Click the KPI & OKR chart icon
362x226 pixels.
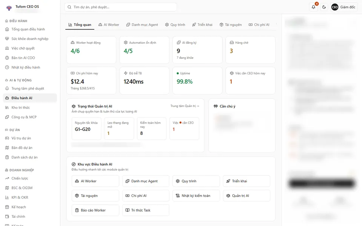pyautogui.click(x=7, y=197)
